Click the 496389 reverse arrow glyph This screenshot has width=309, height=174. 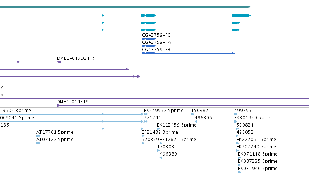[161, 158]
